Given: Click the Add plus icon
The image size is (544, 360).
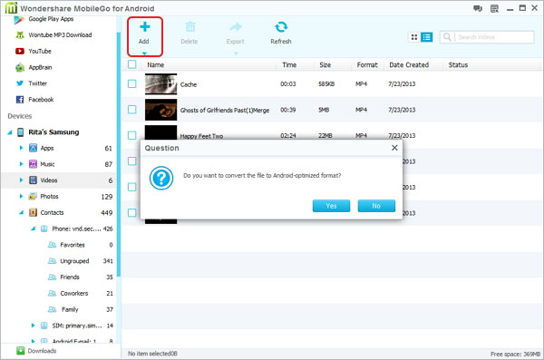Looking at the screenshot, I should 144,27.
